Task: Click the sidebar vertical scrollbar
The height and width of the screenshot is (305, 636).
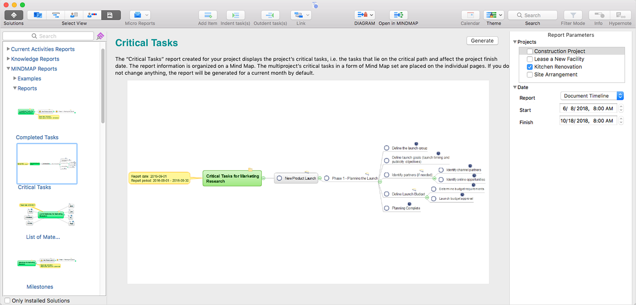Action: click(x=103, y=85)
